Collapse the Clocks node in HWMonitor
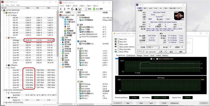The height and width of the screenshot is (106, 210). coord(7,68)
